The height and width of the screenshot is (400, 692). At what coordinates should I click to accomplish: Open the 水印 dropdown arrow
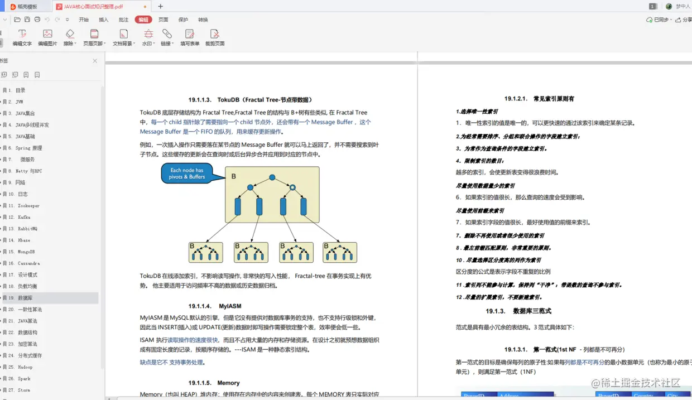pyautogui.click(x=153, y=44)
